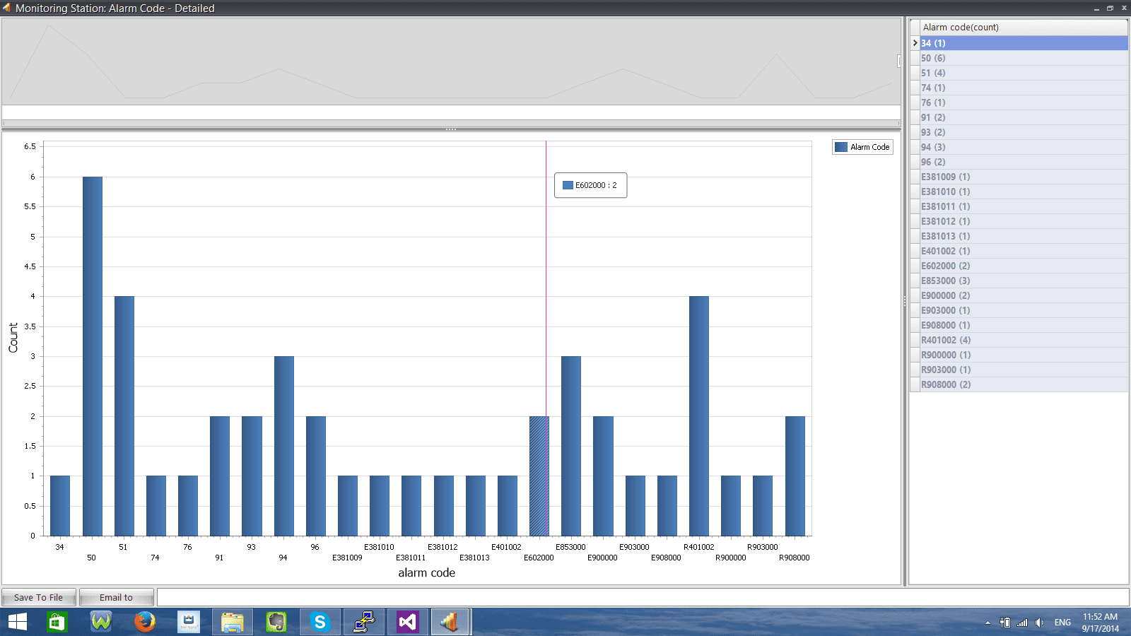Screen dimensions: 1131x636
Task: Click the Save To File button
Action: tap(38, 597)
